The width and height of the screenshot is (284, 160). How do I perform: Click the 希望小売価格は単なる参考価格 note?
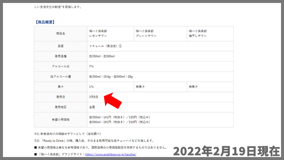point(101,148)
